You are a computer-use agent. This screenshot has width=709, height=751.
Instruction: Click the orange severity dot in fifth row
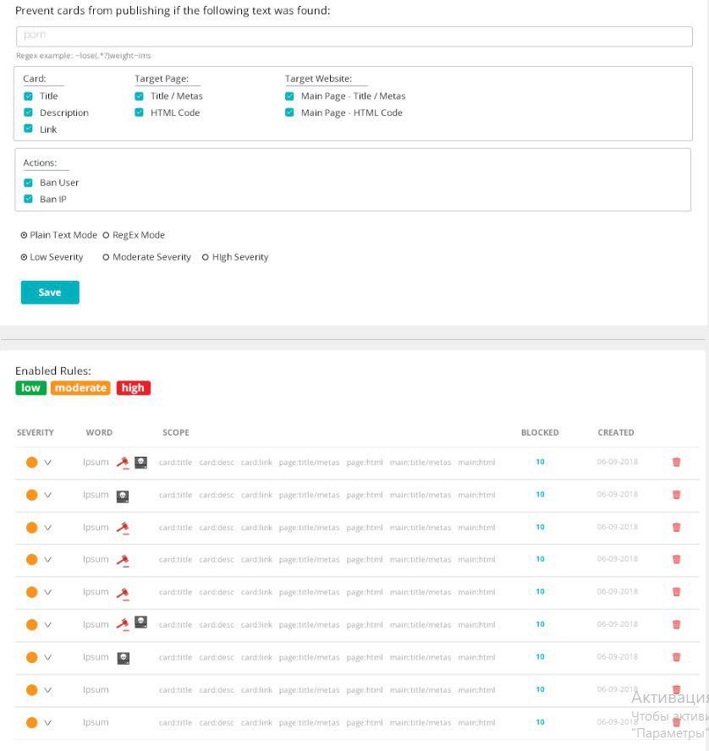click(x=31, y=592)
